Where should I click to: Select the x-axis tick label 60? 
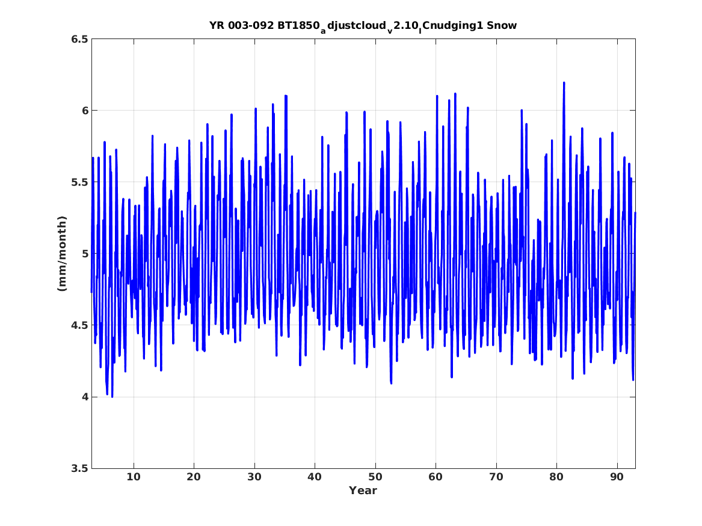(436, 477)
